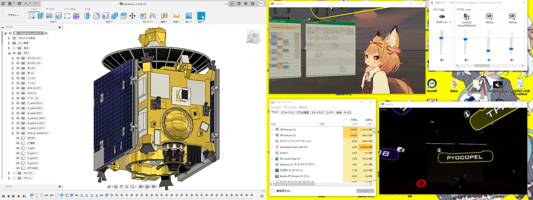Open the job status clock icon
This screenshot has height=200, width=533.
[246, 4]
